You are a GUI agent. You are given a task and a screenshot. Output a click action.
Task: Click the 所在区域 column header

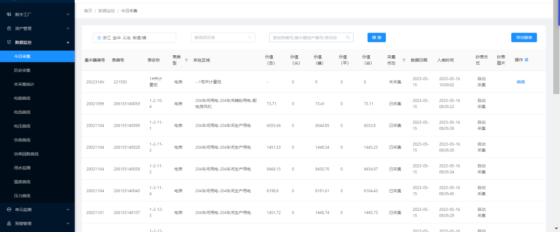(x=202, y=60)
